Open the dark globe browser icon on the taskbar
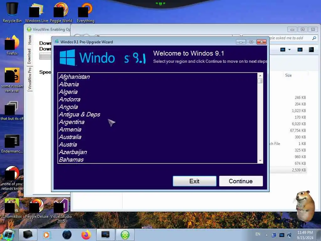This screenshot has height=241, width=321. (67, 235)
